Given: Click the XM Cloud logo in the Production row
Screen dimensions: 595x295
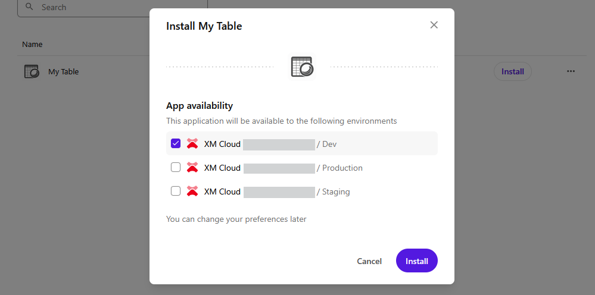Looking at the screenshot, I should click(192, 168).
